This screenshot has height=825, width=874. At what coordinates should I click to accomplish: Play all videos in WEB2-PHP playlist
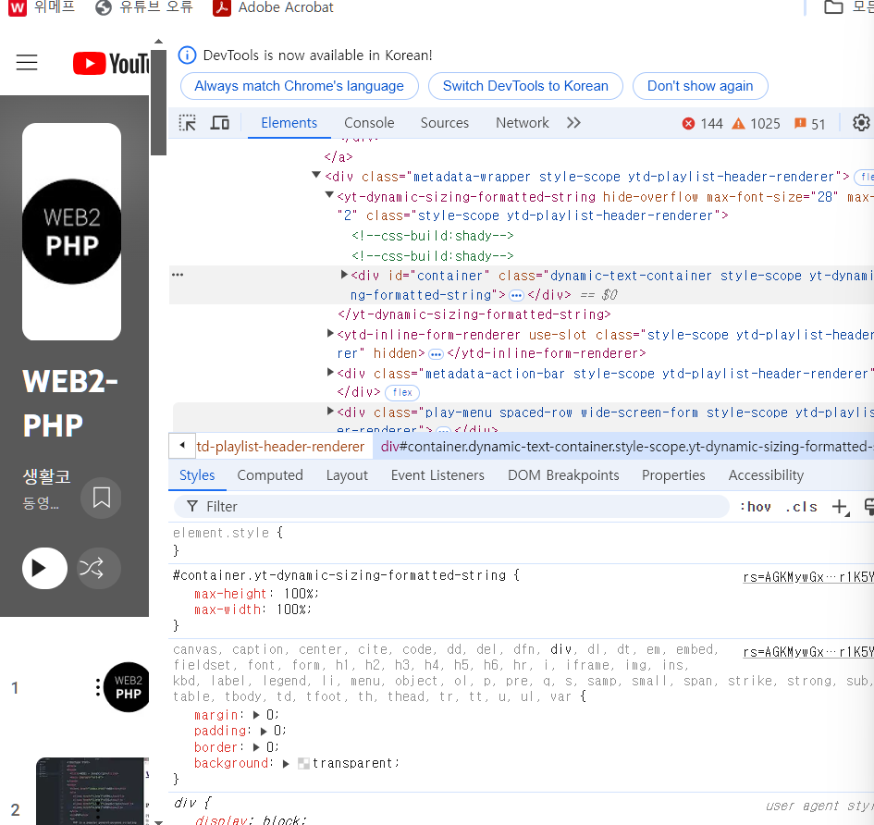click(44, 568)
